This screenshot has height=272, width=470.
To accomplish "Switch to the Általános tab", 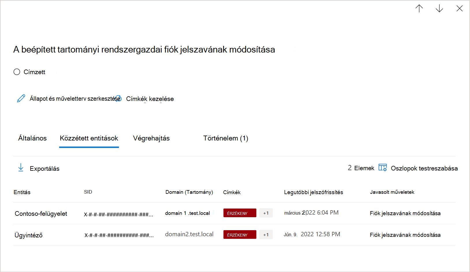I will [x=32, y=138].
